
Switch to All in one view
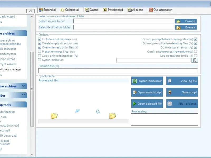pos(135,10)
